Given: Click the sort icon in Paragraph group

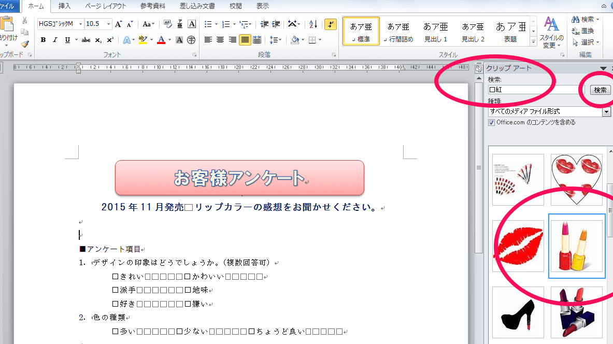Looking at the screenshot, I should [x=313, y=24].
